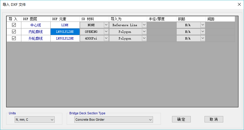Close the 导入 DXF 文件 dialog

239,4
